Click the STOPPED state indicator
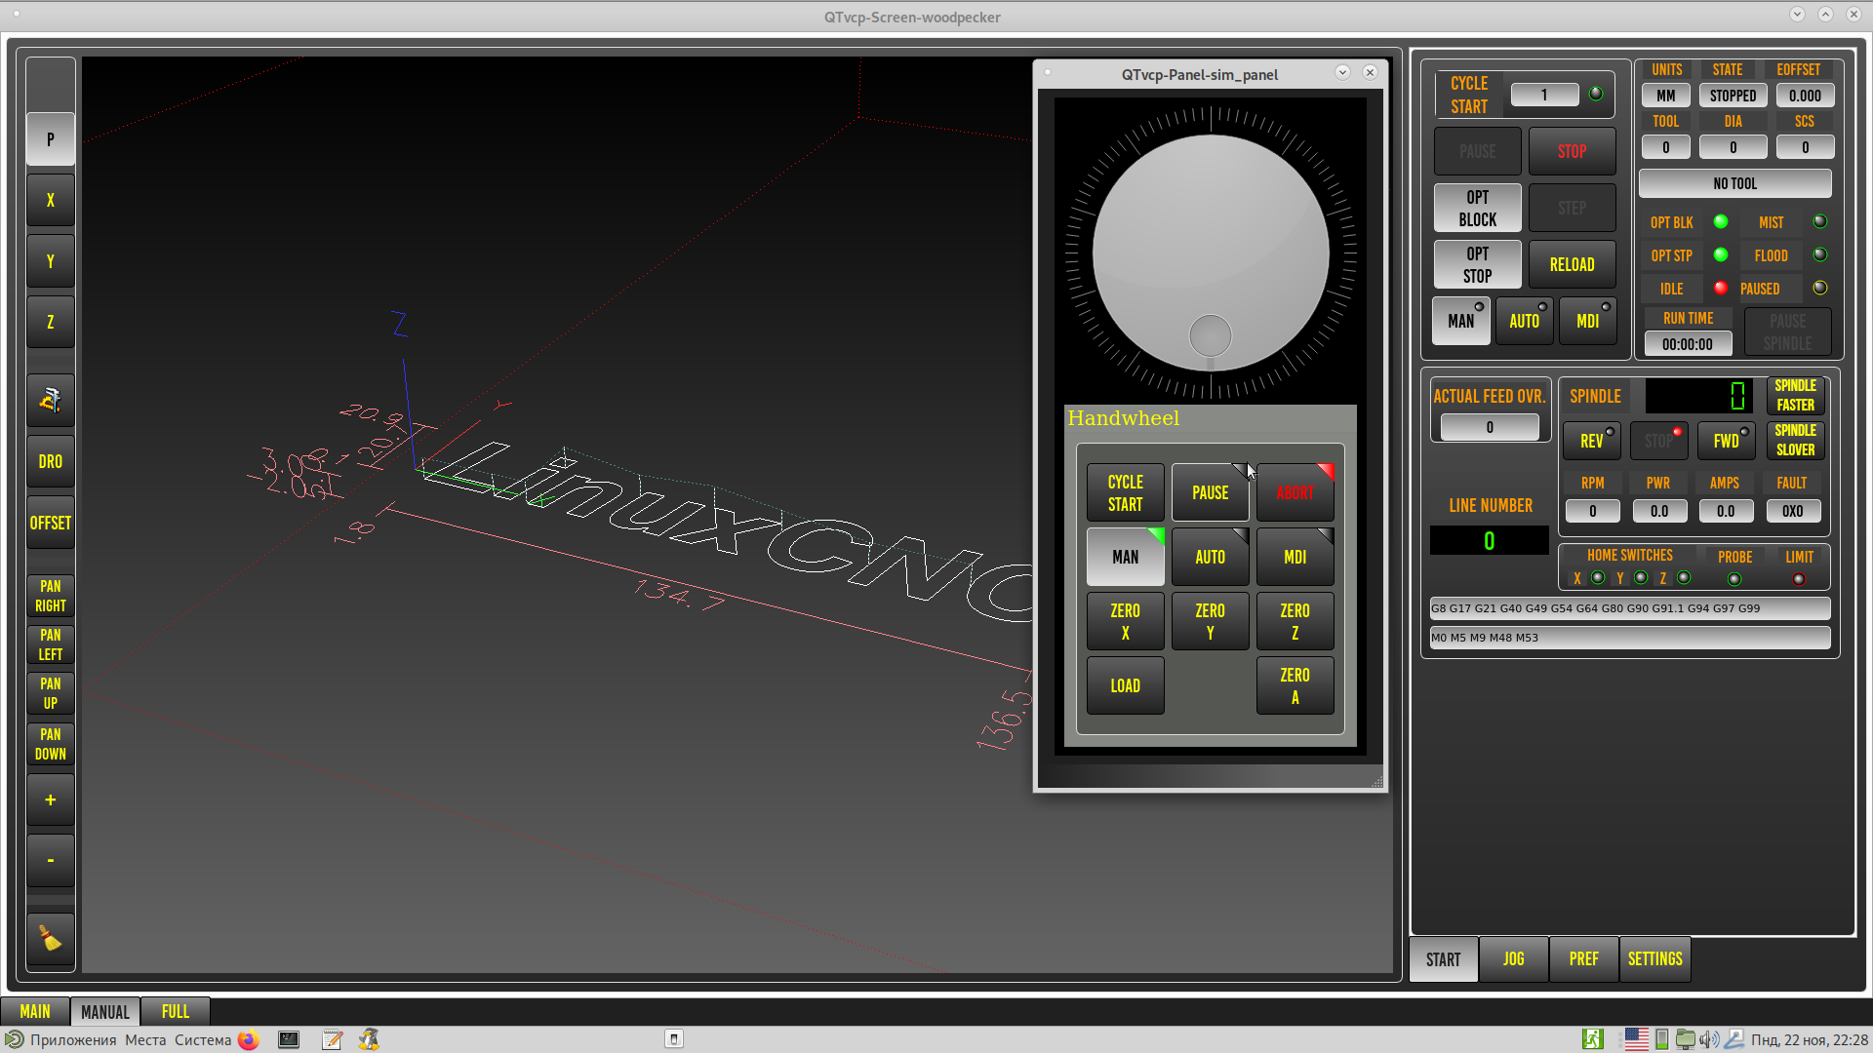The image size is (1873, 1053). 1733,96
